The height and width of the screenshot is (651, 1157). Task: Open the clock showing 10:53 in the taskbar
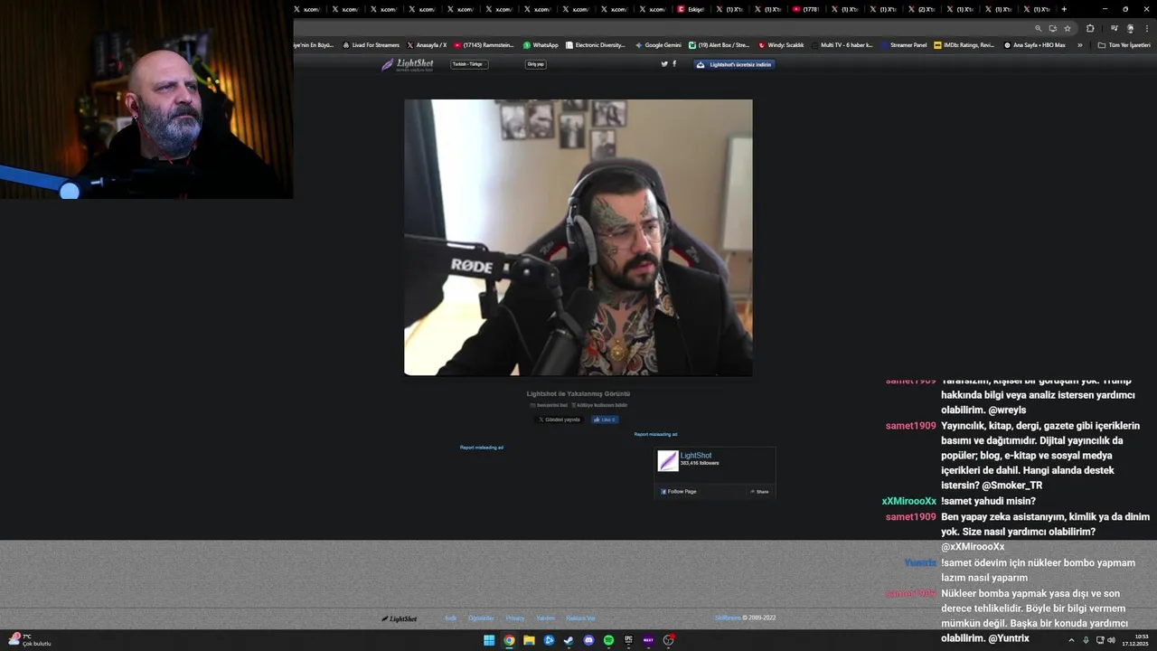[1135, 640]
